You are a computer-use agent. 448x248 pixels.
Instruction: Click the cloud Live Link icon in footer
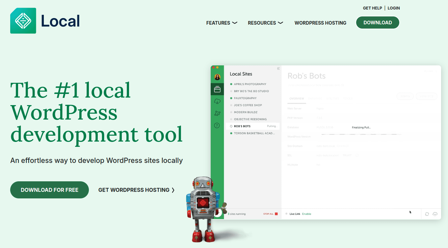pyautogui.click(x=435, y=214)
